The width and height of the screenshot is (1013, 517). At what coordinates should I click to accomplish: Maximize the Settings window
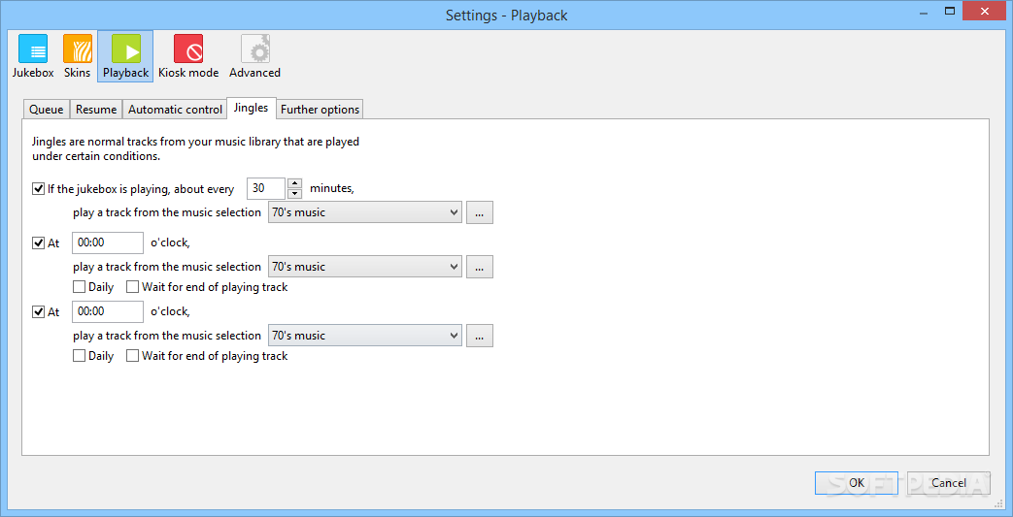point(950,11)
